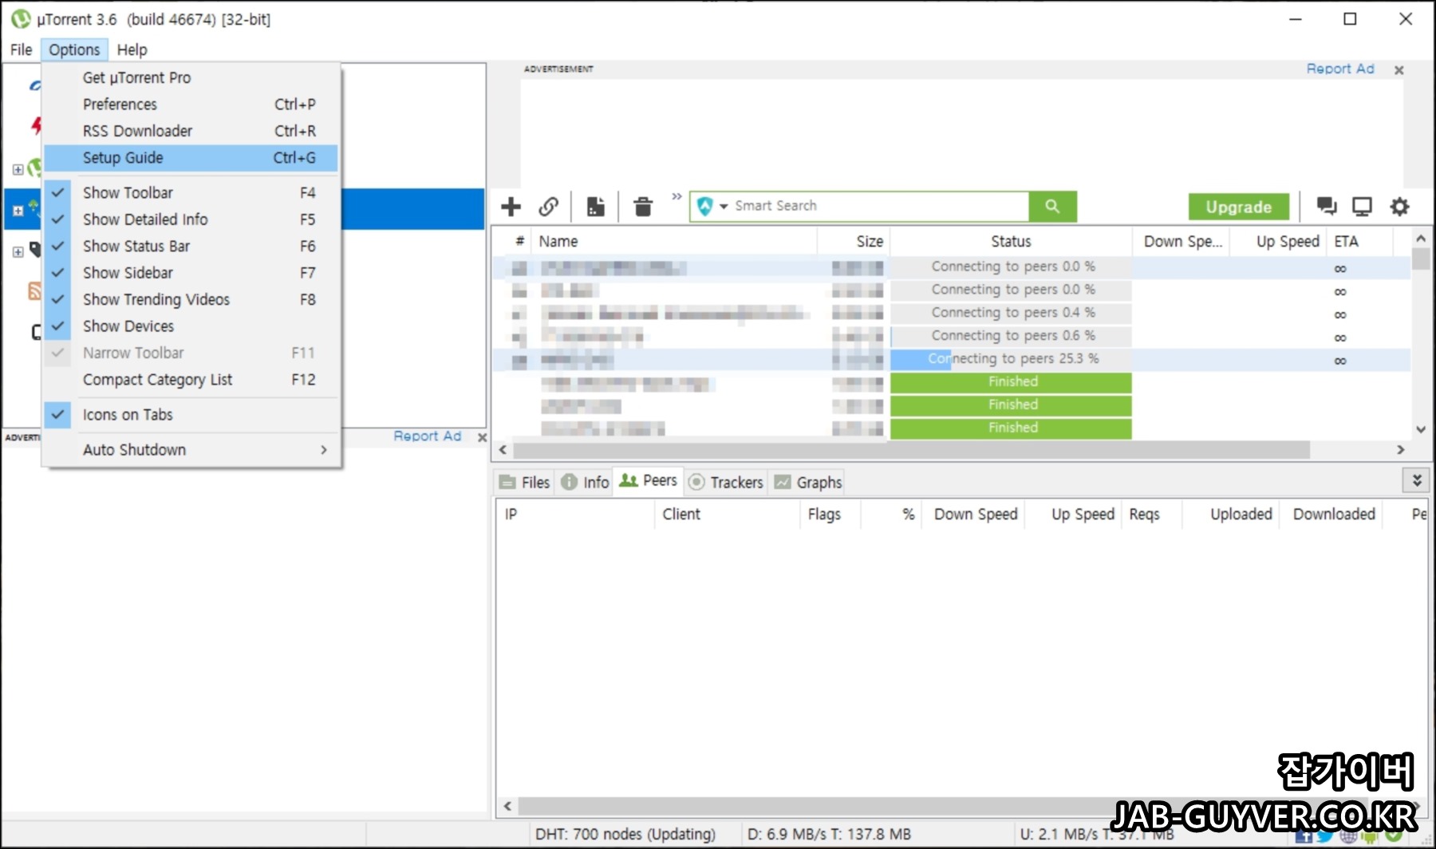Click Report Ad link under sidebar ad

pos(427,436)
